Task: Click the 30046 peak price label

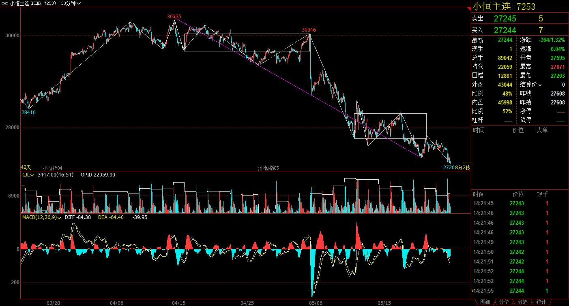Action: pos(309,30)
